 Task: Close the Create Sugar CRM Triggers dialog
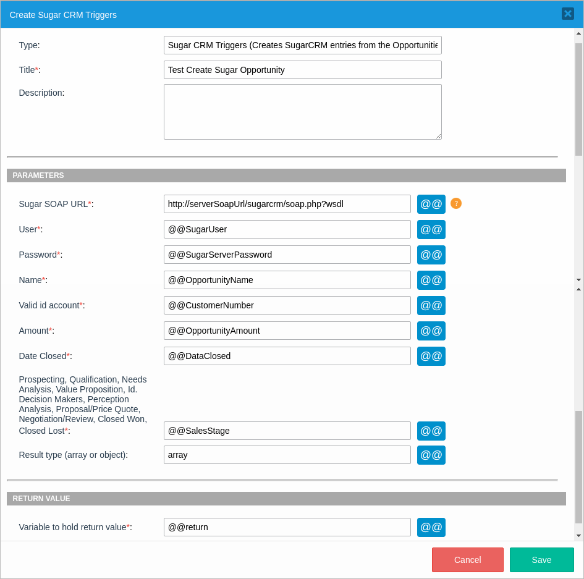click(x=567, y=14)
